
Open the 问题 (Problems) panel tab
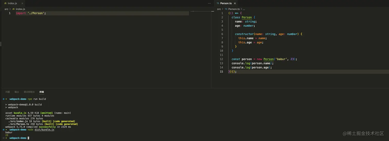[x=8, y=92]
